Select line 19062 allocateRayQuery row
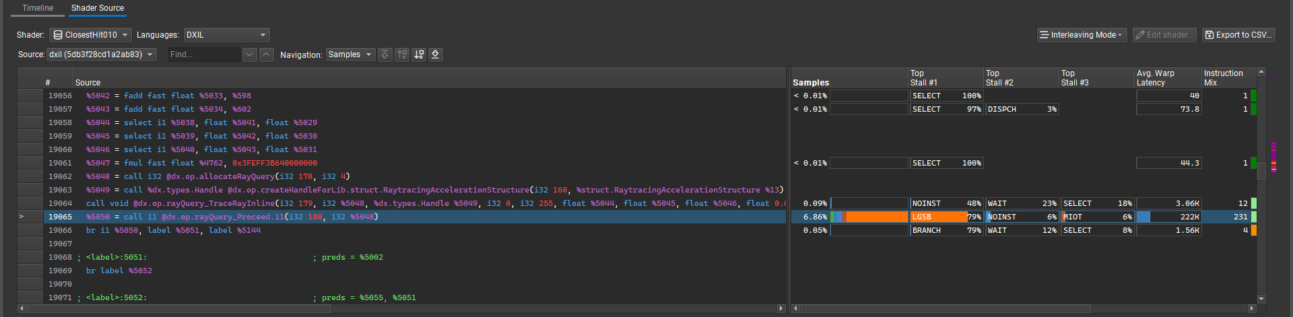Image resolution: width=1293 pixels, height=317 pixels. [415, 176]
